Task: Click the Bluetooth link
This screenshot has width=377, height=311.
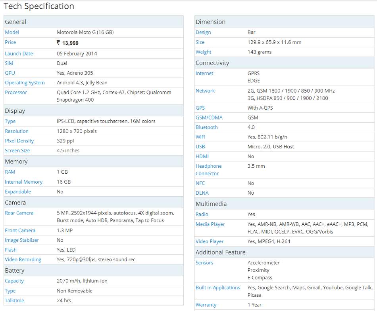Action: point(206,127)
